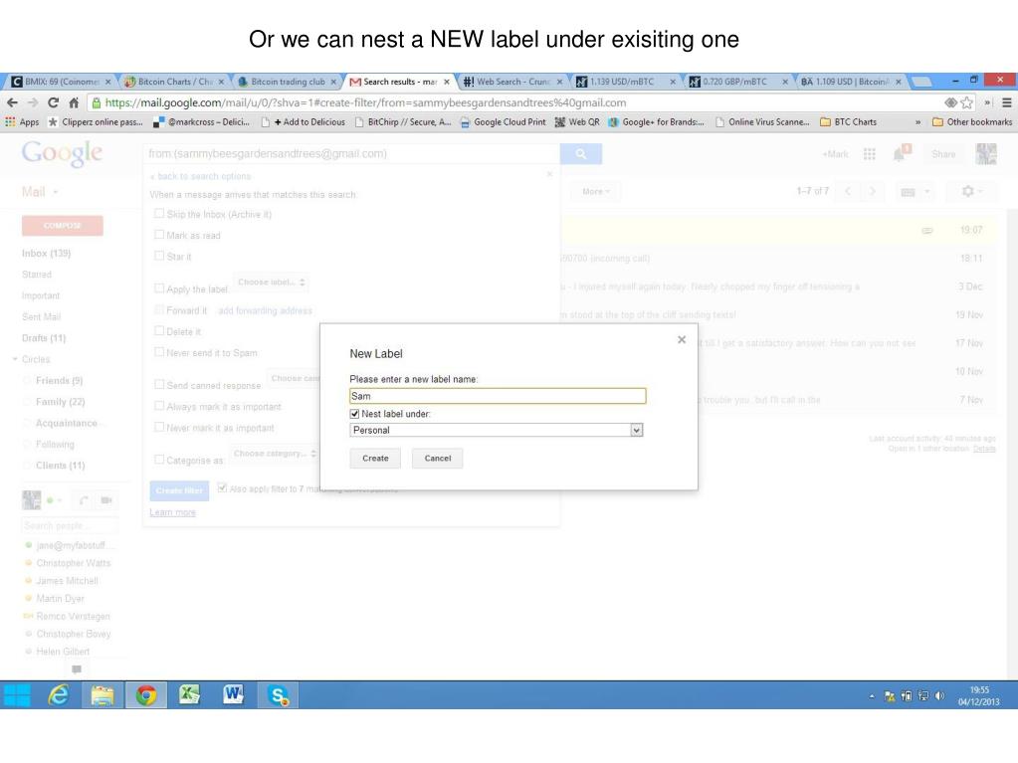Click the Compose button

63,226
